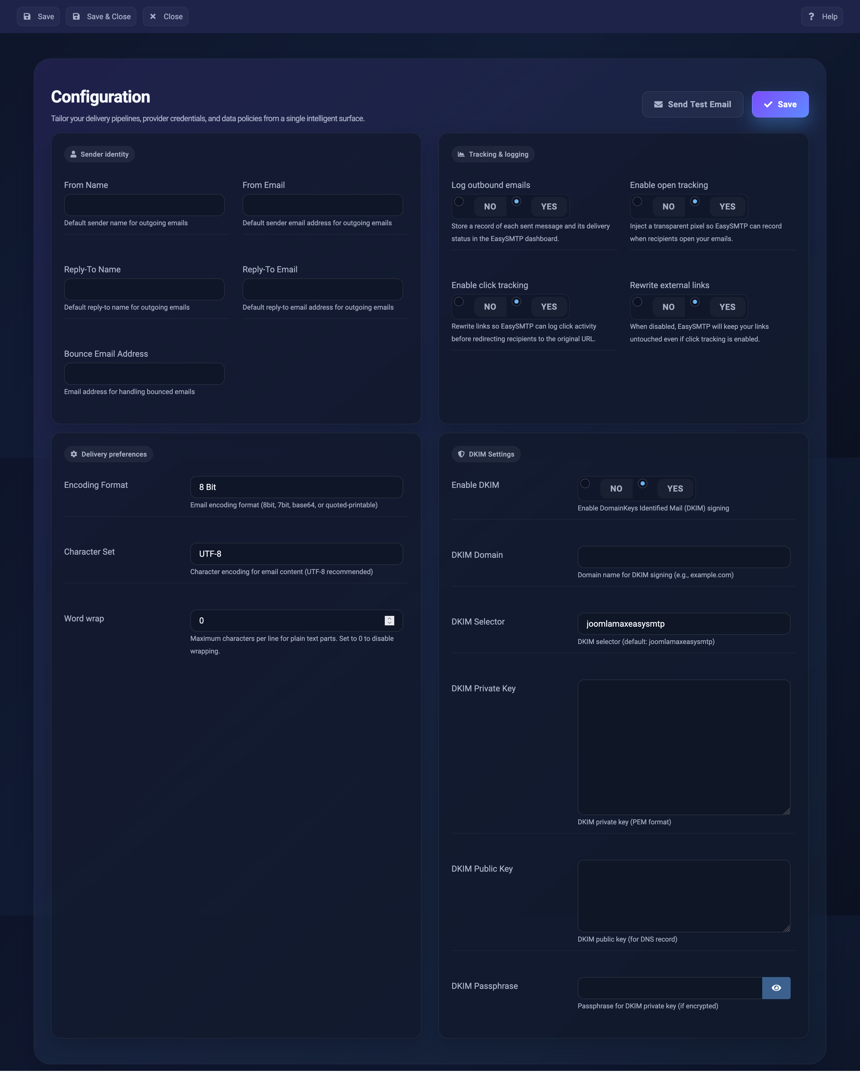Viewport: 860px width, 1073px height.
Task: Click the DKIM Private Key textarea
Action: [x=683, y=747]
